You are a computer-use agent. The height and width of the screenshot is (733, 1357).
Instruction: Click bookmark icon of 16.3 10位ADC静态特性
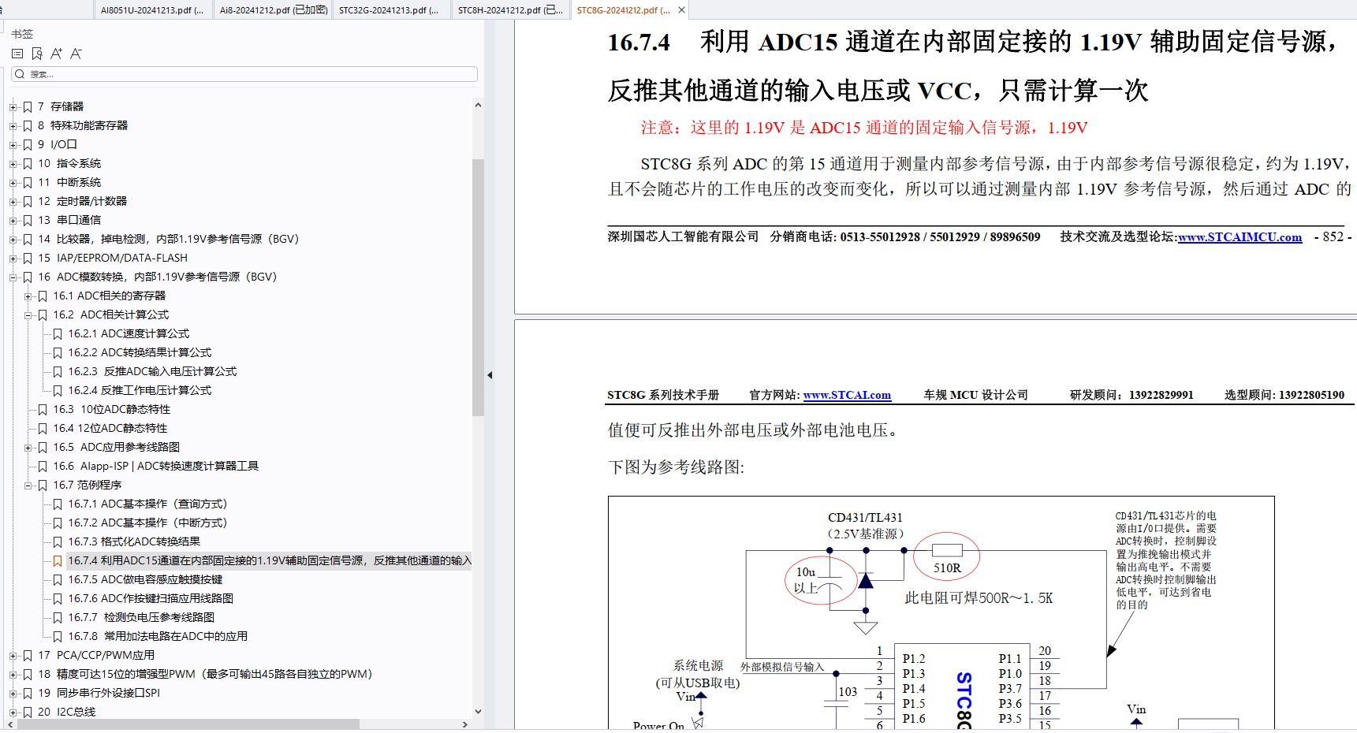point(43,409)
